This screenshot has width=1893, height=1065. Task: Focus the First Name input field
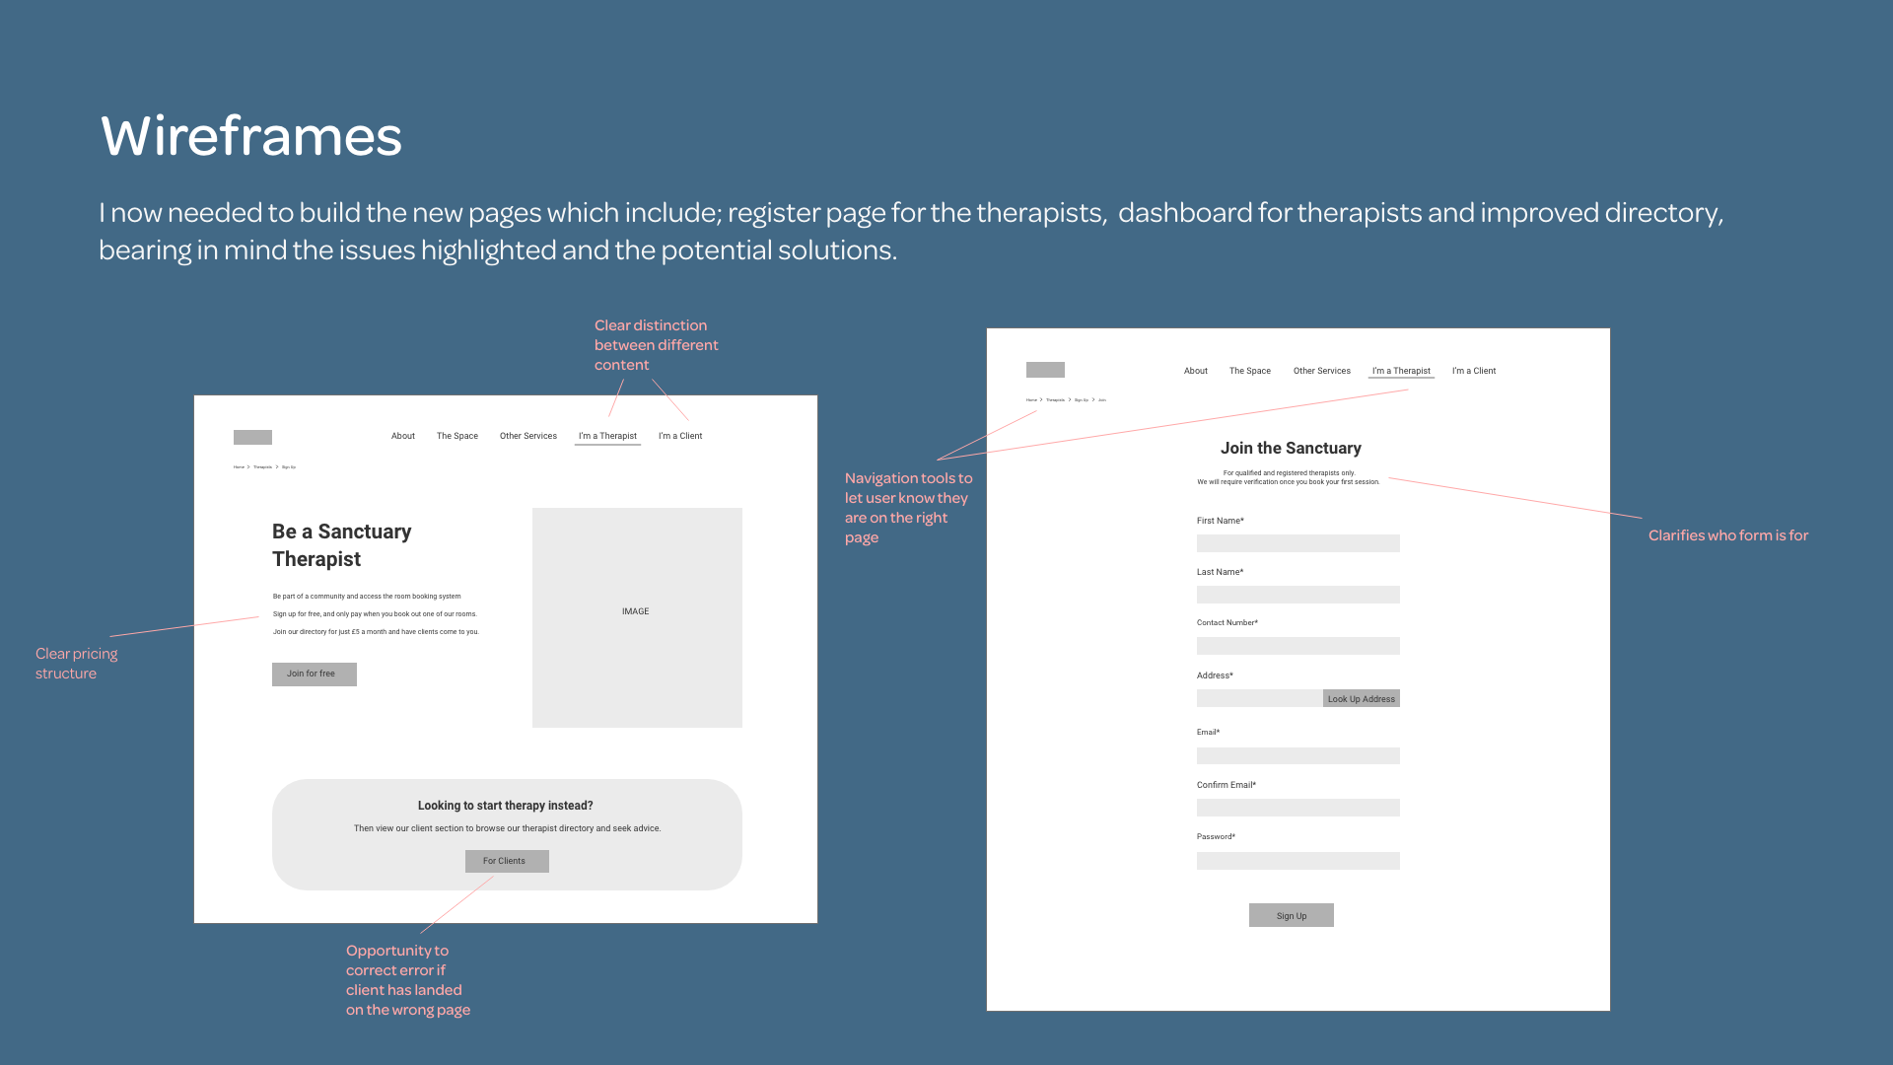coord(1297,543)
